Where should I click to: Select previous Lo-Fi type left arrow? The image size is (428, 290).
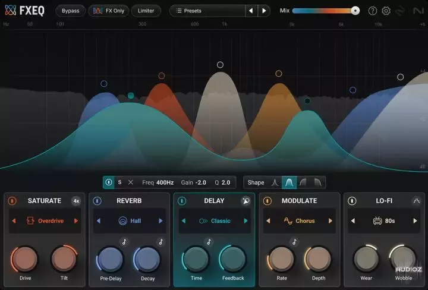tap(353, 220)
